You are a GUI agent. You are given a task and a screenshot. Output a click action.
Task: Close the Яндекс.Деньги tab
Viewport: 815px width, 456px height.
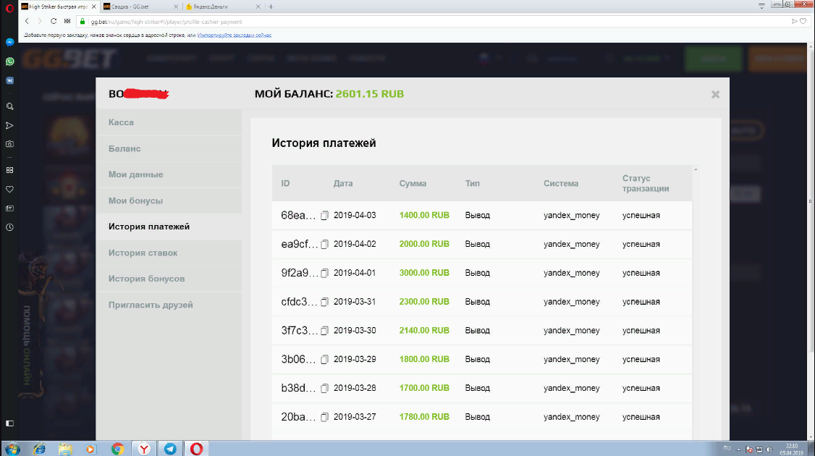258,7
